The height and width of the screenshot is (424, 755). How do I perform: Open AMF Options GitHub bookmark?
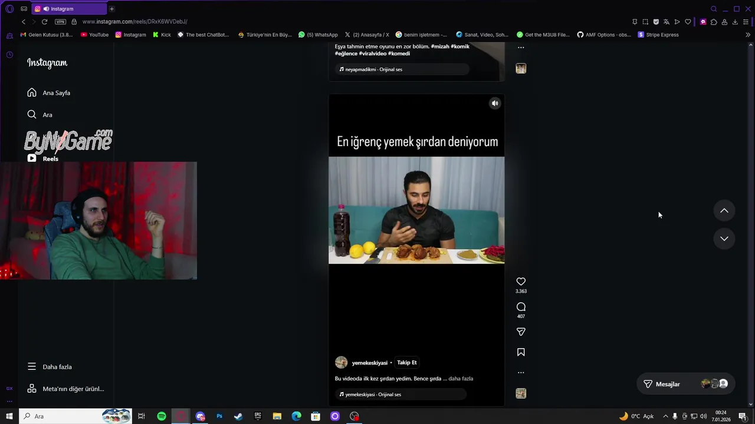(604, 35)
